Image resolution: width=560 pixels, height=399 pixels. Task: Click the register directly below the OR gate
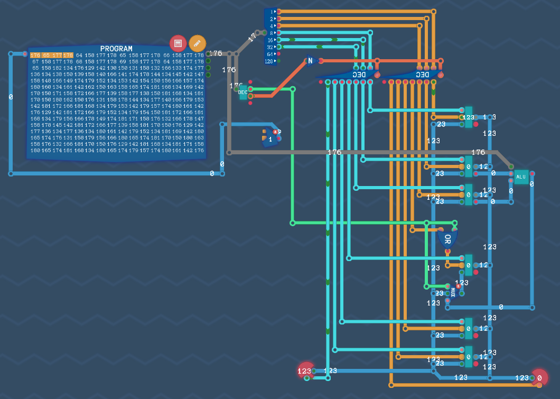468,265
